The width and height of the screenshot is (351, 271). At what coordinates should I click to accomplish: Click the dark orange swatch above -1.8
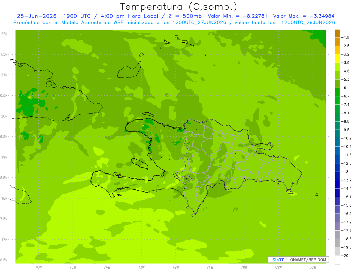pyautogui.click(x=337, y=33)
